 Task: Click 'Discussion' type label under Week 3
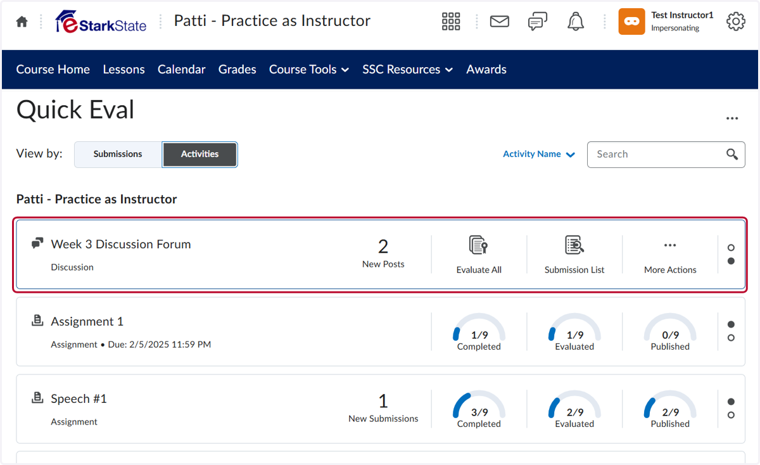72,267
